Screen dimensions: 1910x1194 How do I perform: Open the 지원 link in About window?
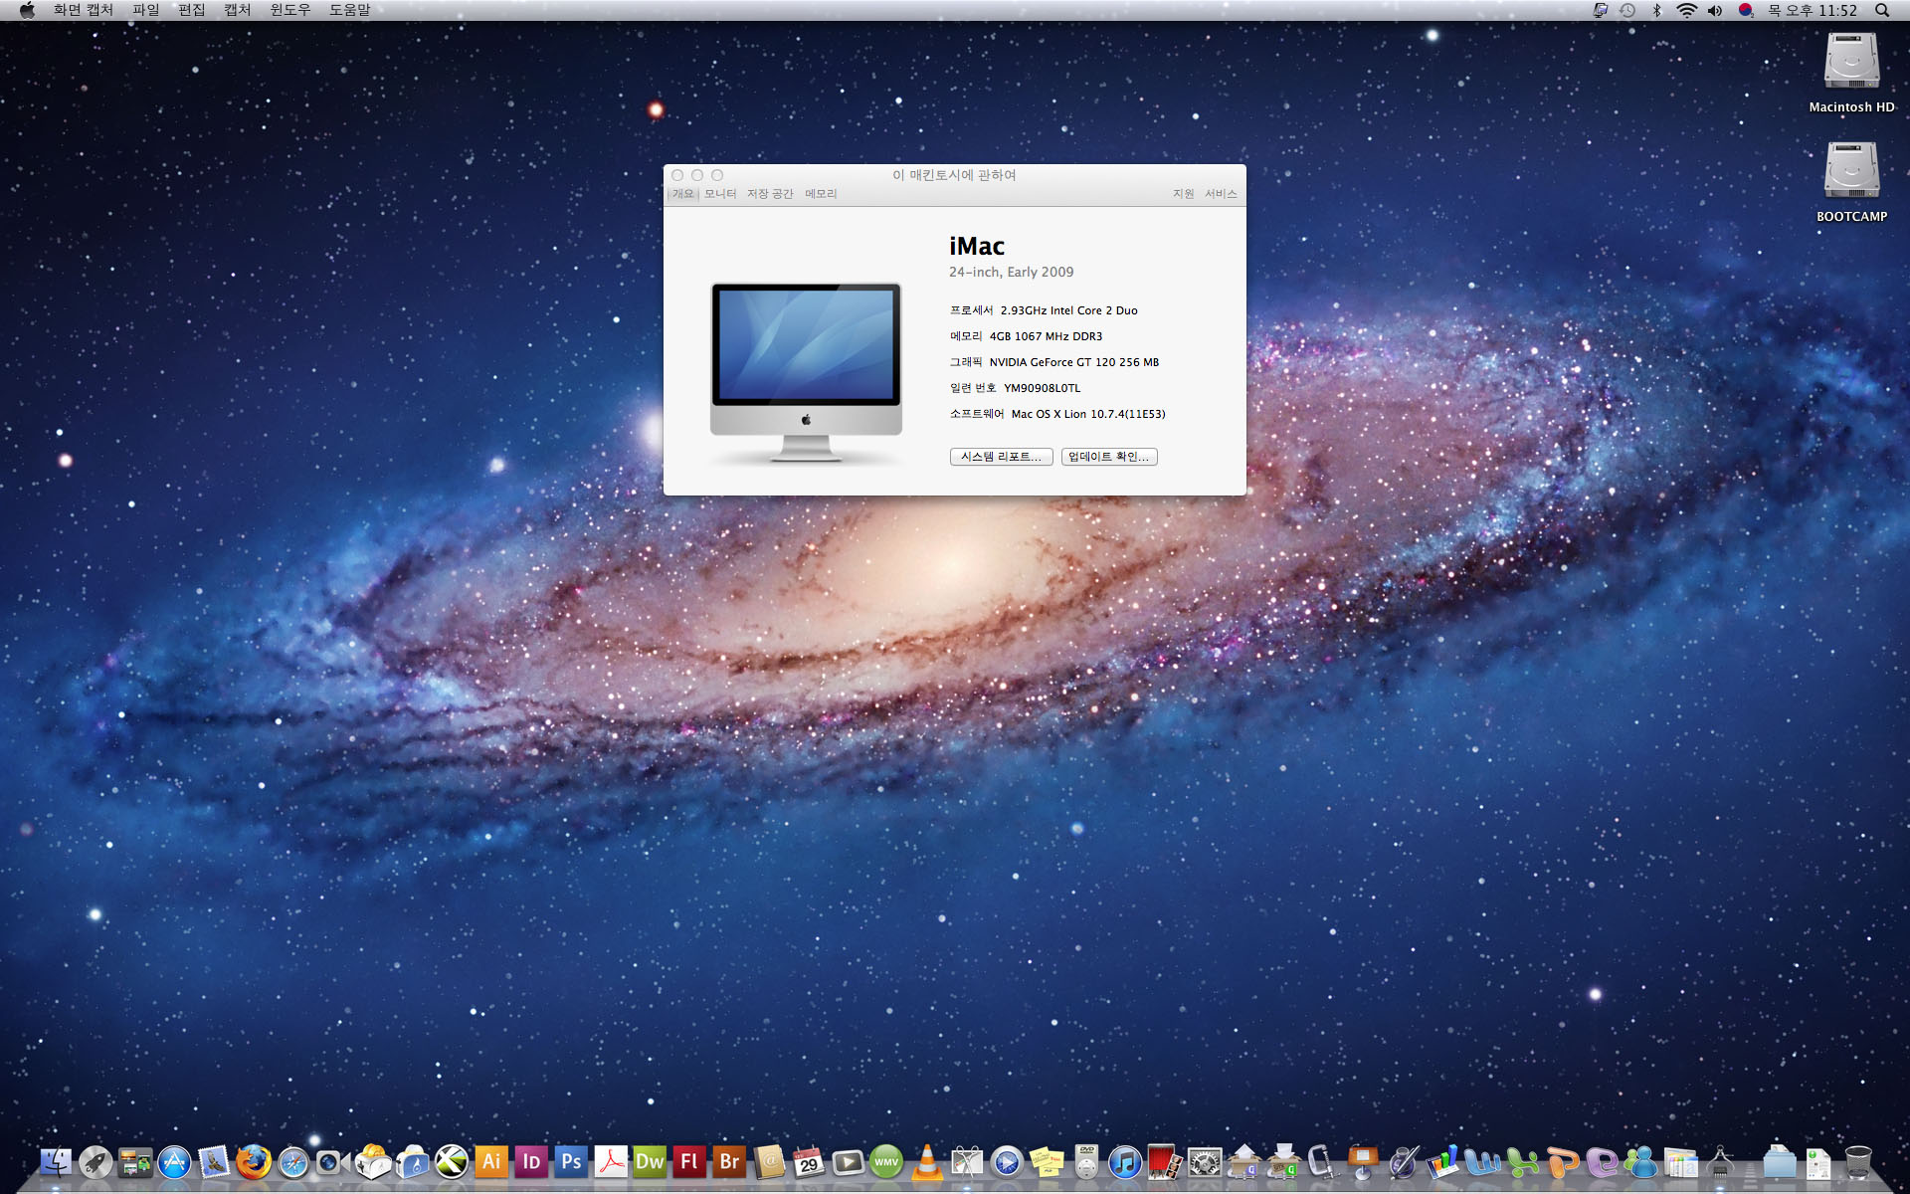tap(1183, 194)
